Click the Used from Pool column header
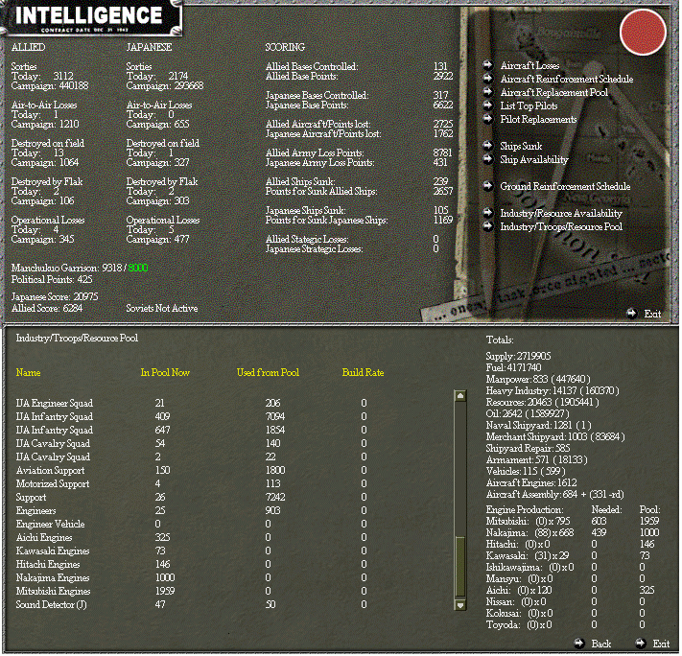Viewport: 682px width, 656px height. [268, 372]
